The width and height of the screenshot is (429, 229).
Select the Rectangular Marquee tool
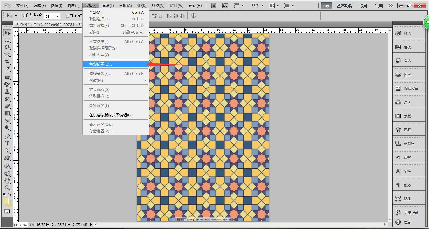coord(7,40)
